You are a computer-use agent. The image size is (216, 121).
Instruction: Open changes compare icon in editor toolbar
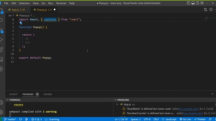(x=206, y=10)
